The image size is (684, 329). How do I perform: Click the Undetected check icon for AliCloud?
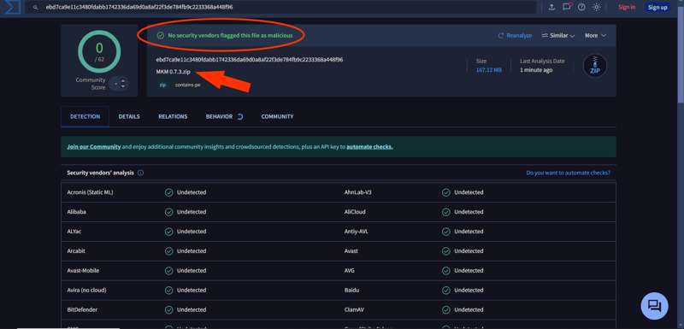(445, 212)
